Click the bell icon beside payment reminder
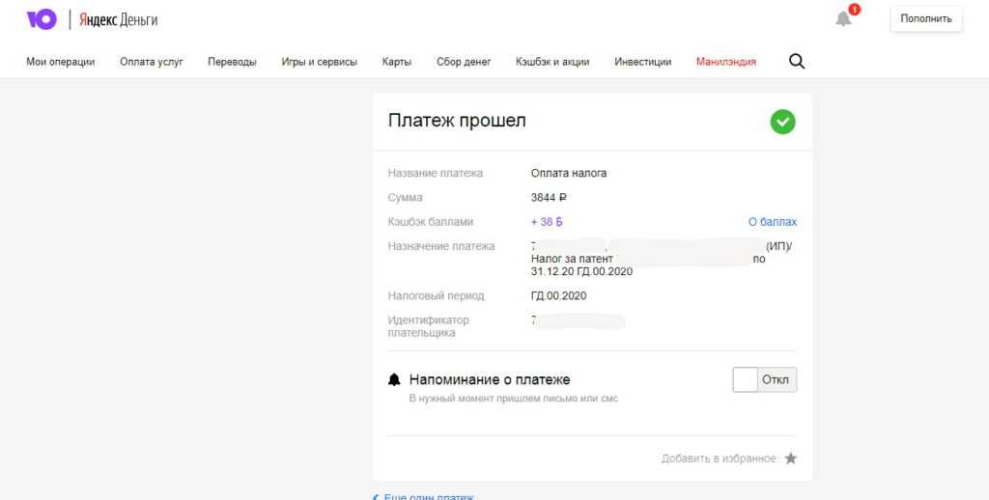This screenshot has height=500, width=989. pos(394,380)
